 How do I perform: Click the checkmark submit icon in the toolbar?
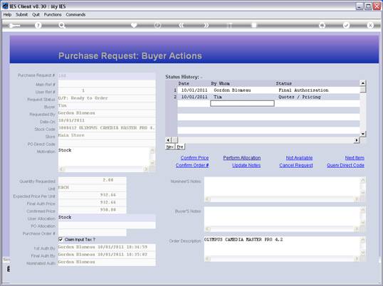[346, 26]
